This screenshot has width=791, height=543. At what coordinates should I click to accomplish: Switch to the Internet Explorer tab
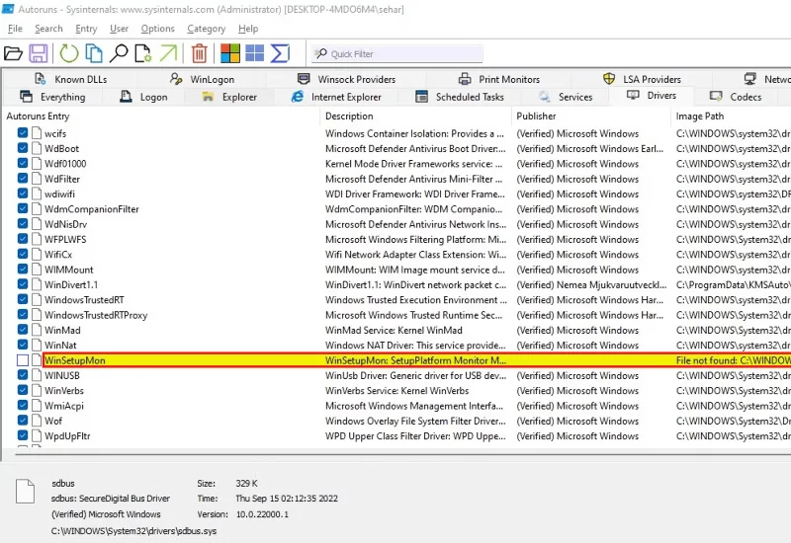[336, 97]
